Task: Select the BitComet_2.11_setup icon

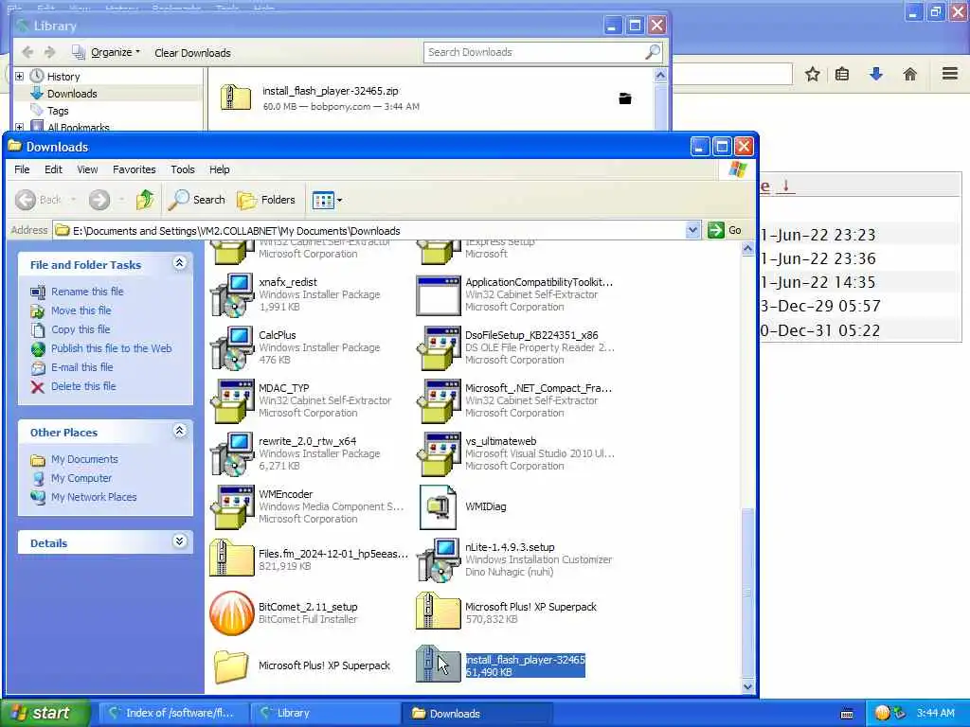Action: [x=231, y=613]
